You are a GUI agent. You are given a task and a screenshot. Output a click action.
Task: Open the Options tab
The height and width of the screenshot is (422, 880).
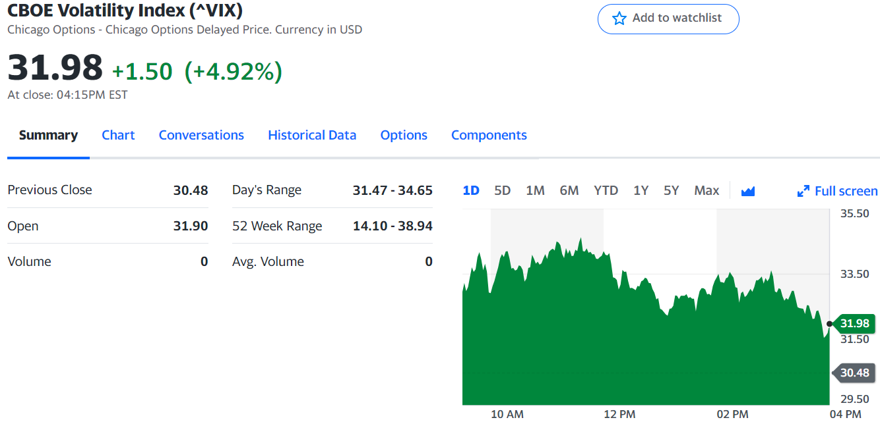(x=404, y=135)
